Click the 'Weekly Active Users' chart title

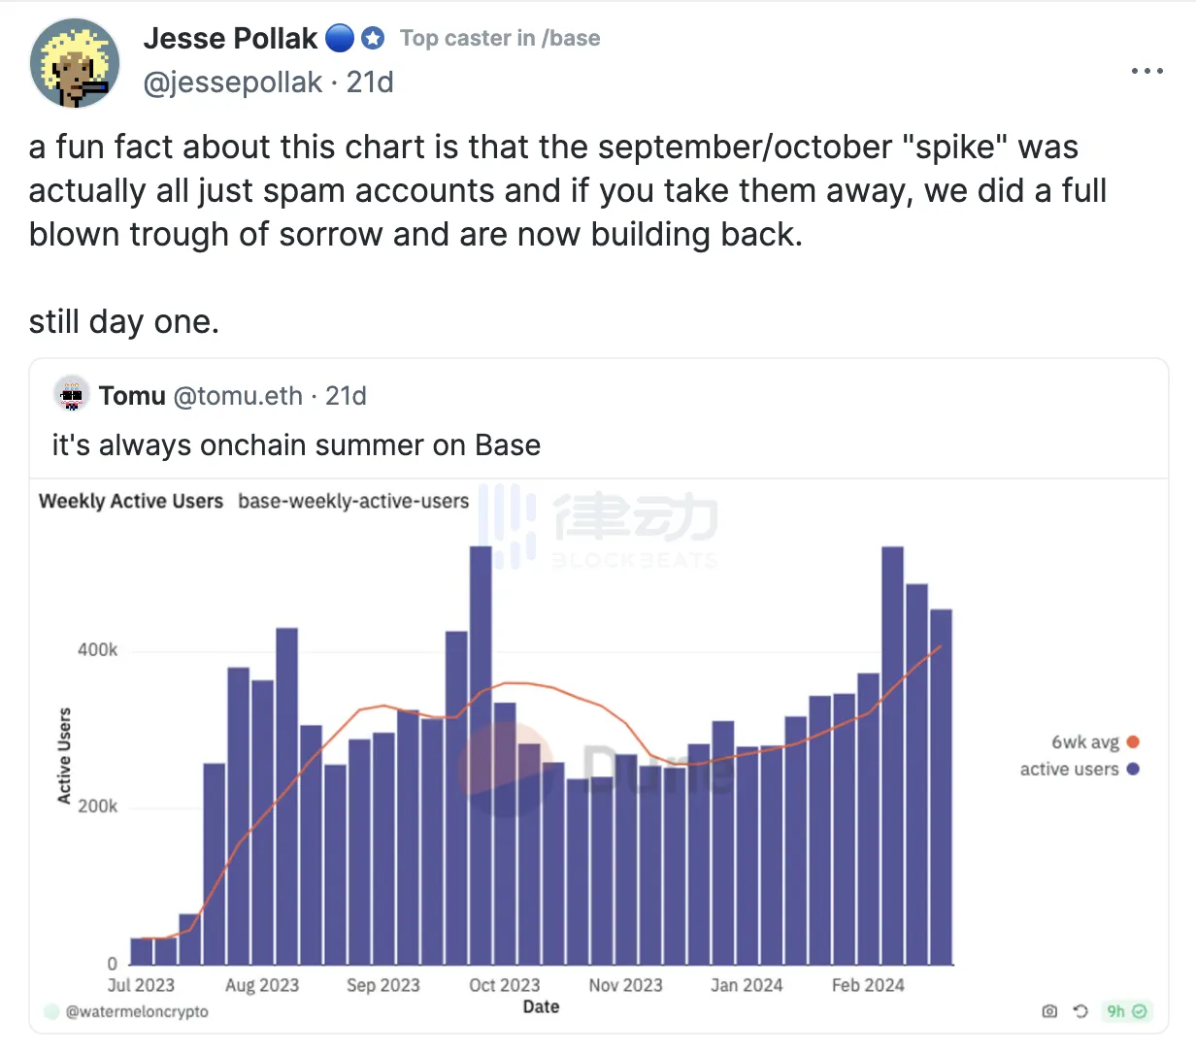coord(131,501)
